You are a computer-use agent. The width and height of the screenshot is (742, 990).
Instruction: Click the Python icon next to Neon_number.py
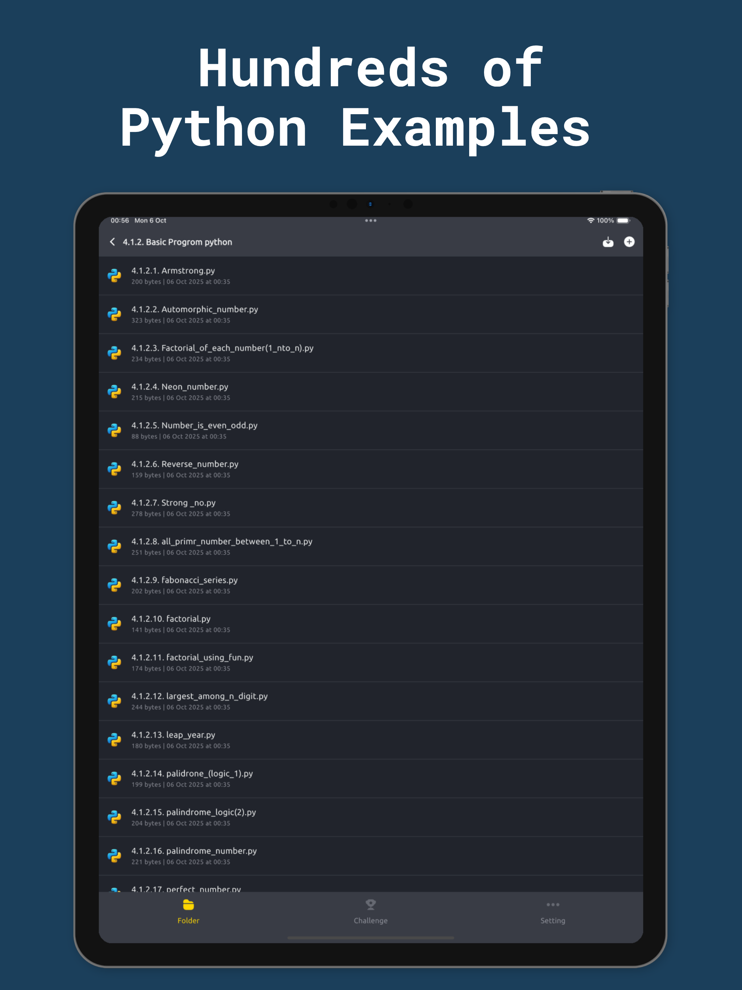(114, 392)
